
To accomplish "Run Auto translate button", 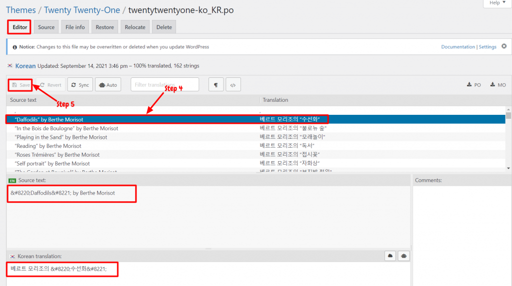I will 108,85.
